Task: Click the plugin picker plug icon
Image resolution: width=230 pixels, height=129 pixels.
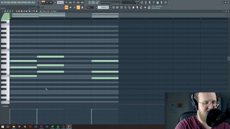Action: (137, 7)
